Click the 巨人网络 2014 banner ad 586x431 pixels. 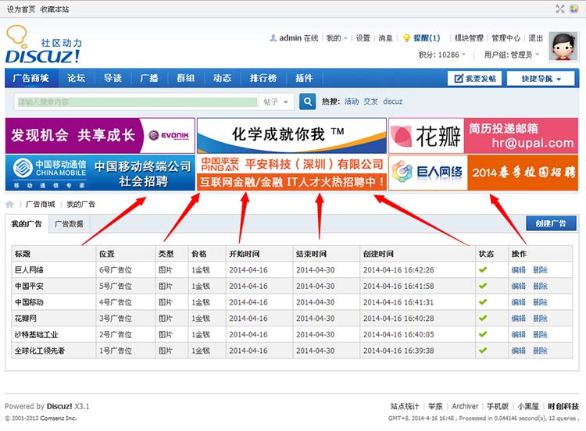(483, 173)
